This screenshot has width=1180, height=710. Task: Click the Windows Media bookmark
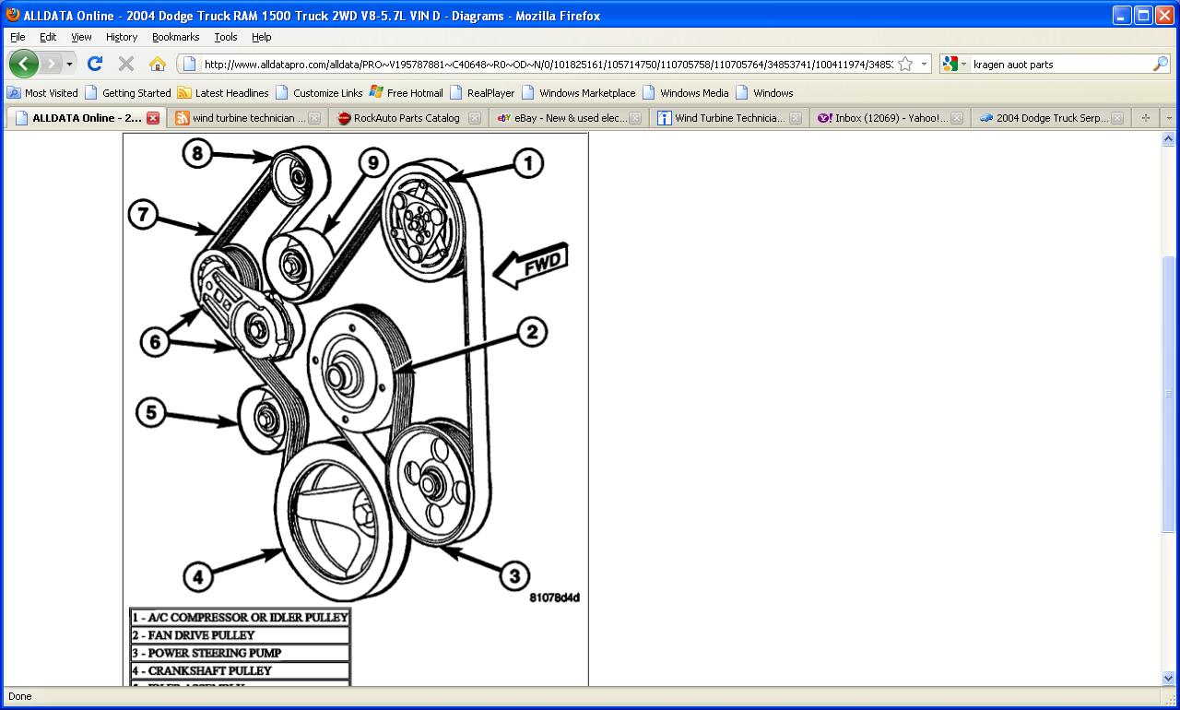tap(685, 92)
